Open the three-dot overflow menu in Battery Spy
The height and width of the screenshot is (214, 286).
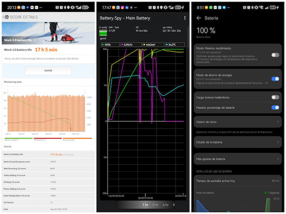click(x=185, y=18)
